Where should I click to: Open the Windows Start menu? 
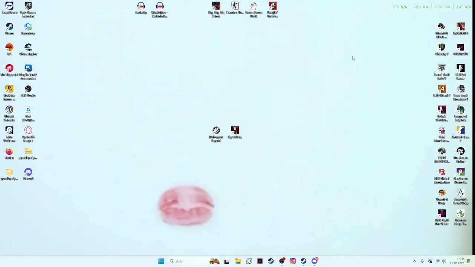(x=161, y=261)
